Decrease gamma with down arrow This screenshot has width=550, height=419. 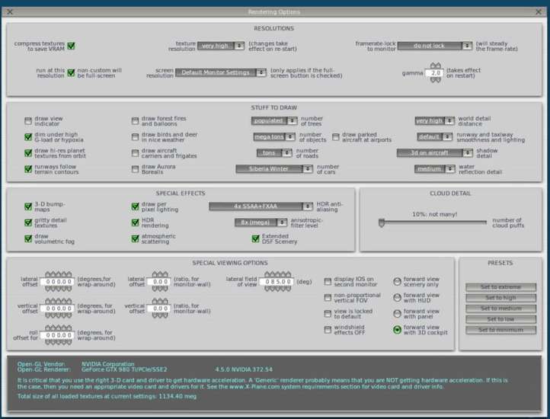(x=435, y=80)
